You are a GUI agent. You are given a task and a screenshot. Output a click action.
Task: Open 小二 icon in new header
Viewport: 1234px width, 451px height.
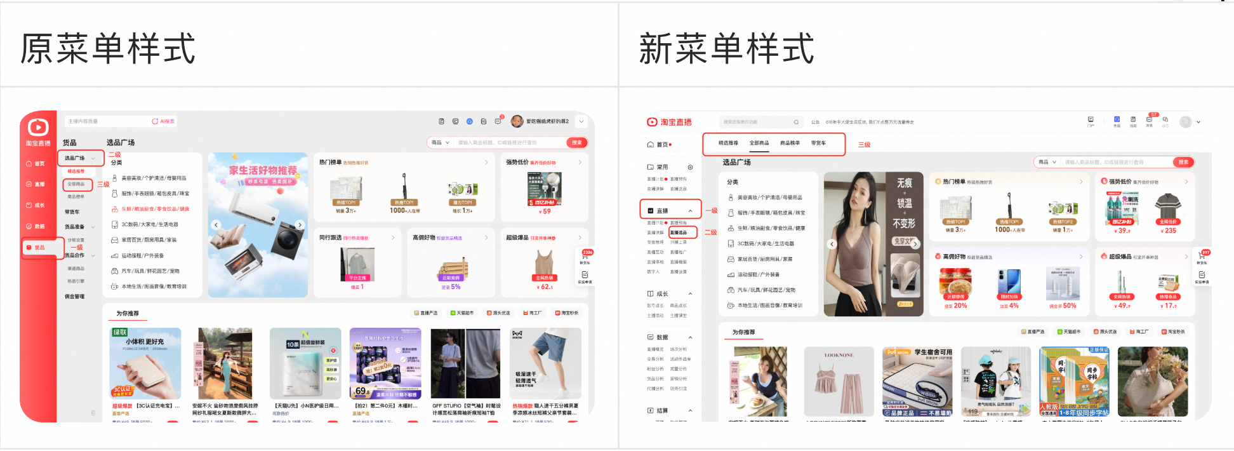tap(1165, 121)
